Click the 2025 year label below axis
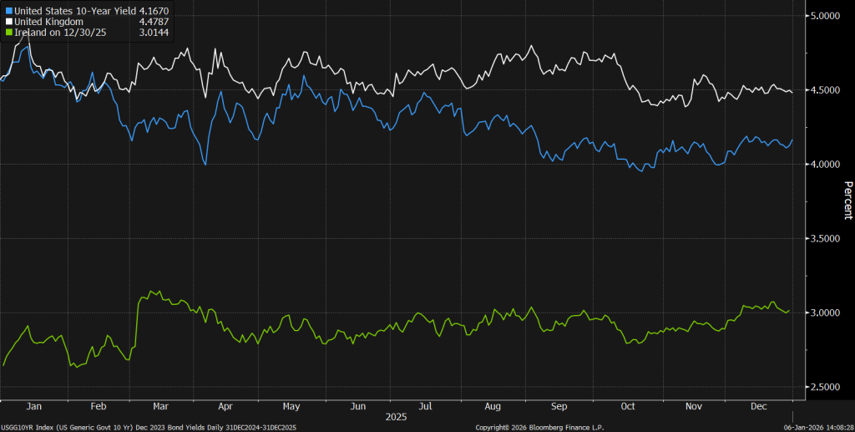855x432 pixels. pyautogui.click(x=397, y=416)
